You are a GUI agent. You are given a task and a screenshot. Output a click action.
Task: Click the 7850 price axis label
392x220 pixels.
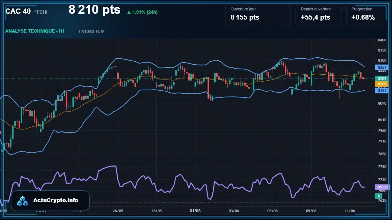(382, 154)
